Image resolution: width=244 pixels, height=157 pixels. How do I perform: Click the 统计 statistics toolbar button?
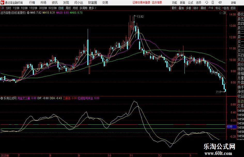click(196, 8)
